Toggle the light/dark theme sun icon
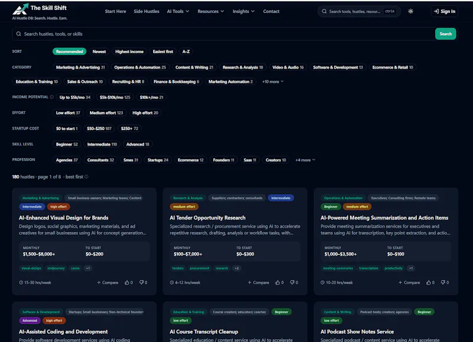 click(410, 11)
